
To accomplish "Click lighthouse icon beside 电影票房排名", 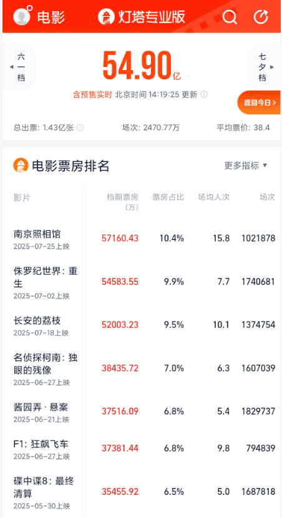I will coord(21,165).
